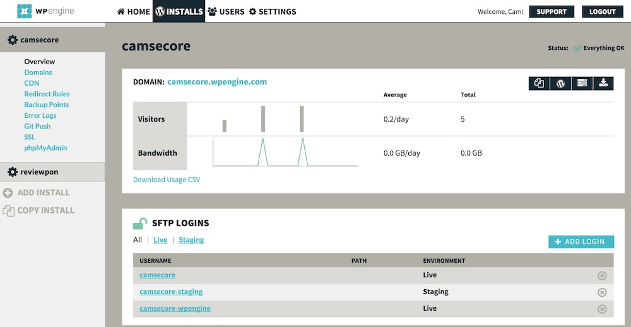Screen dimensions: 631x327
Task: Click the Support button
Action: click(x=551, y=11)
